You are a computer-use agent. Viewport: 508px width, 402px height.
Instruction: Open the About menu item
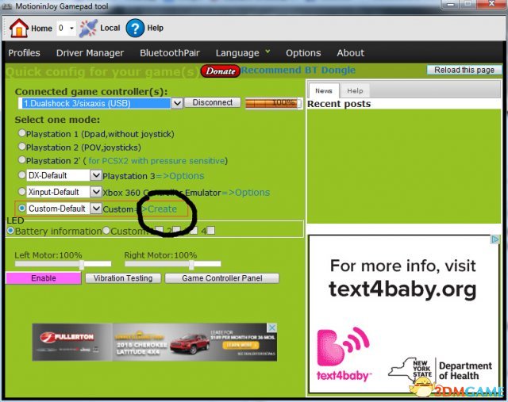[351, 53]
